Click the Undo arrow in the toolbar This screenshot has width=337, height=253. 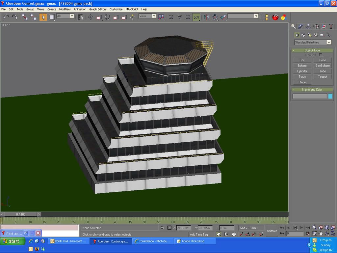(x=7, y=17)
